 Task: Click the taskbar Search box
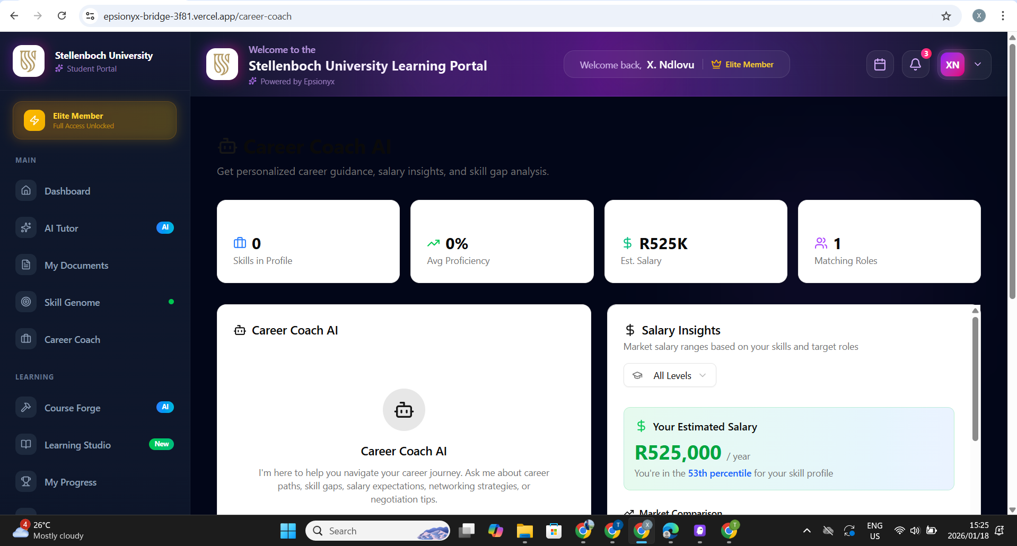[x=378, y=531]
